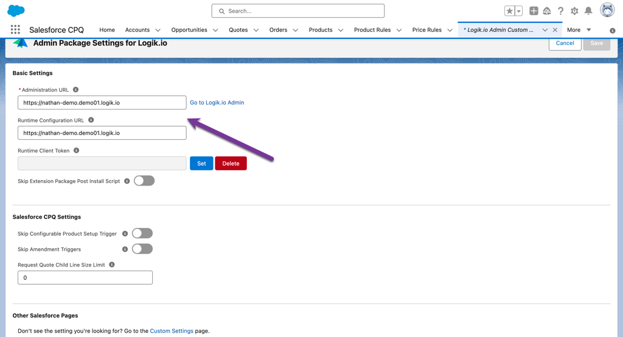Click the Runtime Client Token field
The width and height of the screenshot is (623, 337).
coord(102,164)
